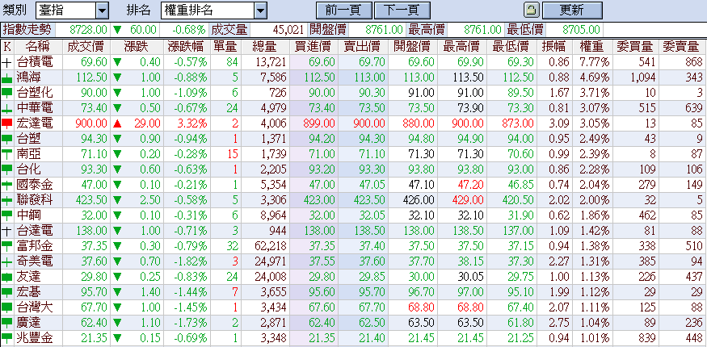The height and width of the screenshot is (347, 707).
Task: Click K-line icon in 奇美電 row
Action: pos(6,261)
